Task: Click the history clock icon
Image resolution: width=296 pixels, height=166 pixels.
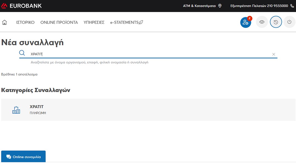Action: 276,22
